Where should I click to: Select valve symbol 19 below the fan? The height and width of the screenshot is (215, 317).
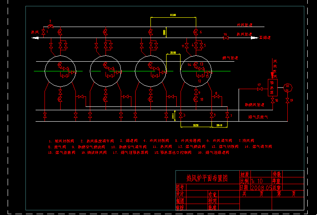(288, 101)
